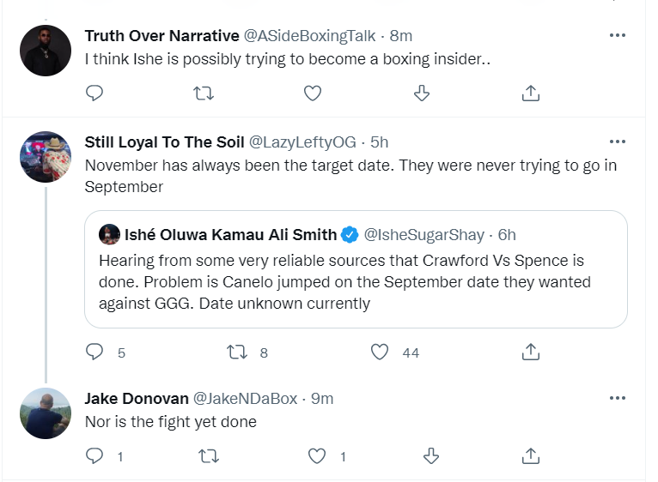658x482 pixels.
Task: Retweet the Truth Over Narrative tweet
Action: (204, 93)
